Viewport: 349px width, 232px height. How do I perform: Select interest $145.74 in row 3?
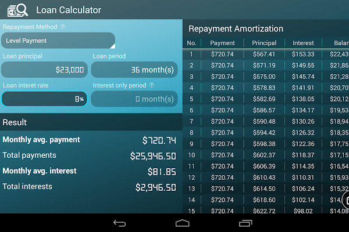tap(303, 77)
